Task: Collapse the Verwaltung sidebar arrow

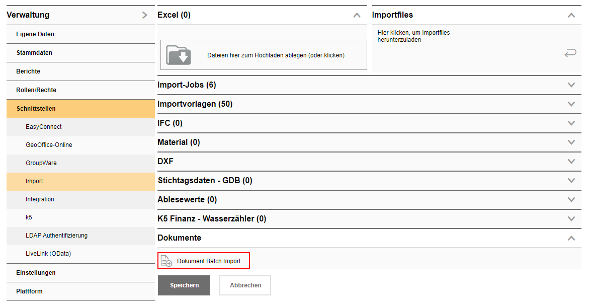Action: click(144, 15)
